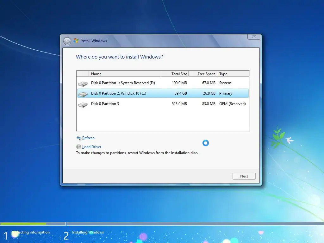Image resolution: width=324 pixels, height=243 pixels.
Task: Close the Install Windows dialog
Action: (254, 37)
